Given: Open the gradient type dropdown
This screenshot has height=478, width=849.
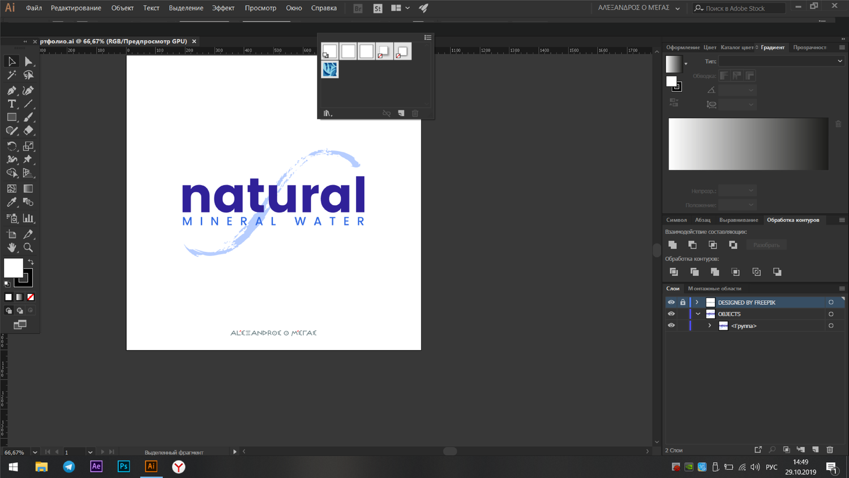Looking at the screenshot, I should (x=781, y=61).
